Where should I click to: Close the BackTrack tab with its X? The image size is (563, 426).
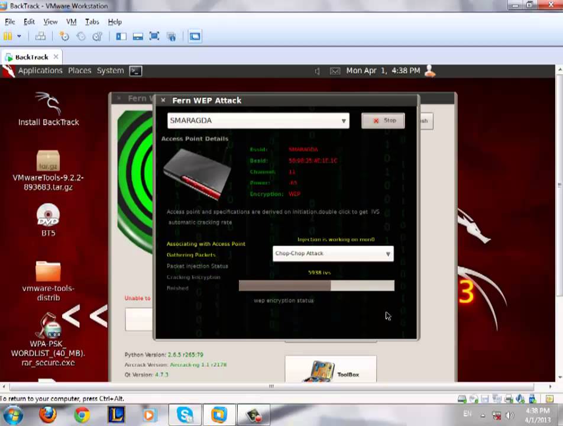pos(56,57)
